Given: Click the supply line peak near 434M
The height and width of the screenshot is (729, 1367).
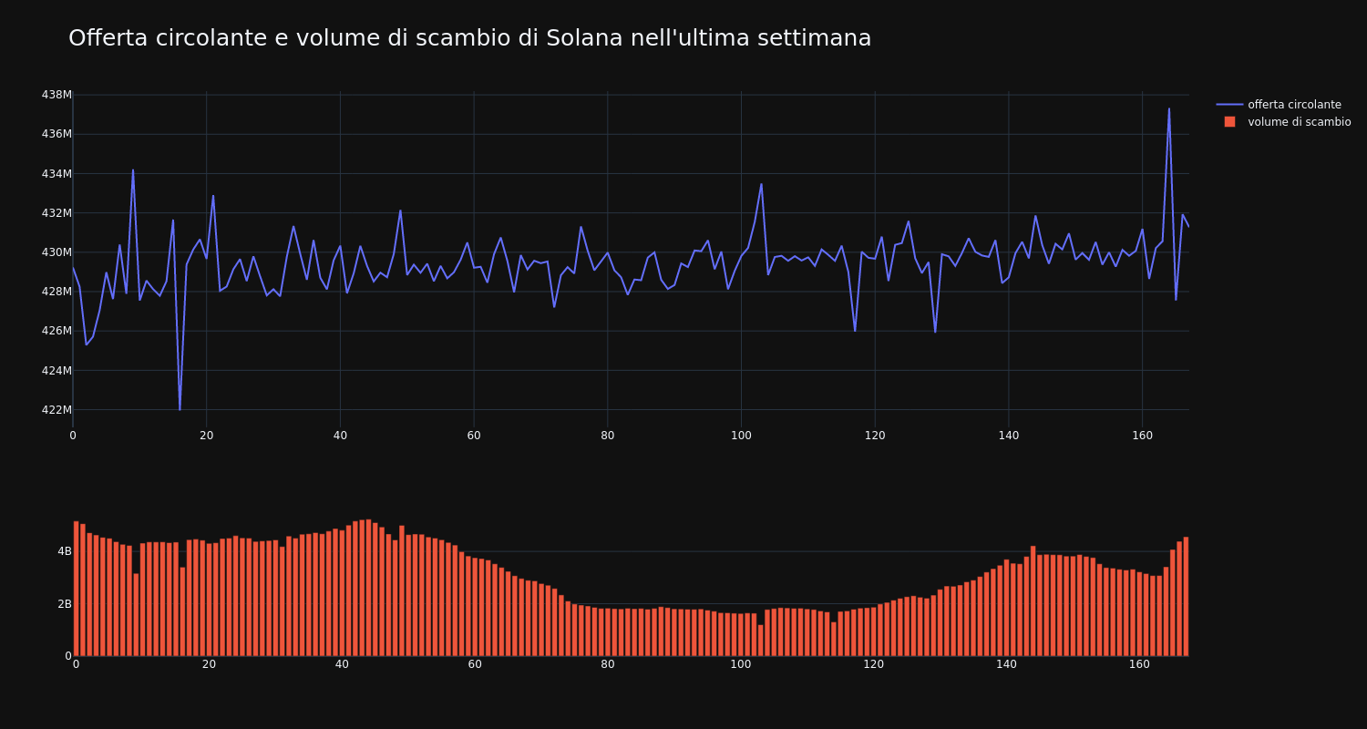Looking at the screenshot, I should click(x=133, y=170).
